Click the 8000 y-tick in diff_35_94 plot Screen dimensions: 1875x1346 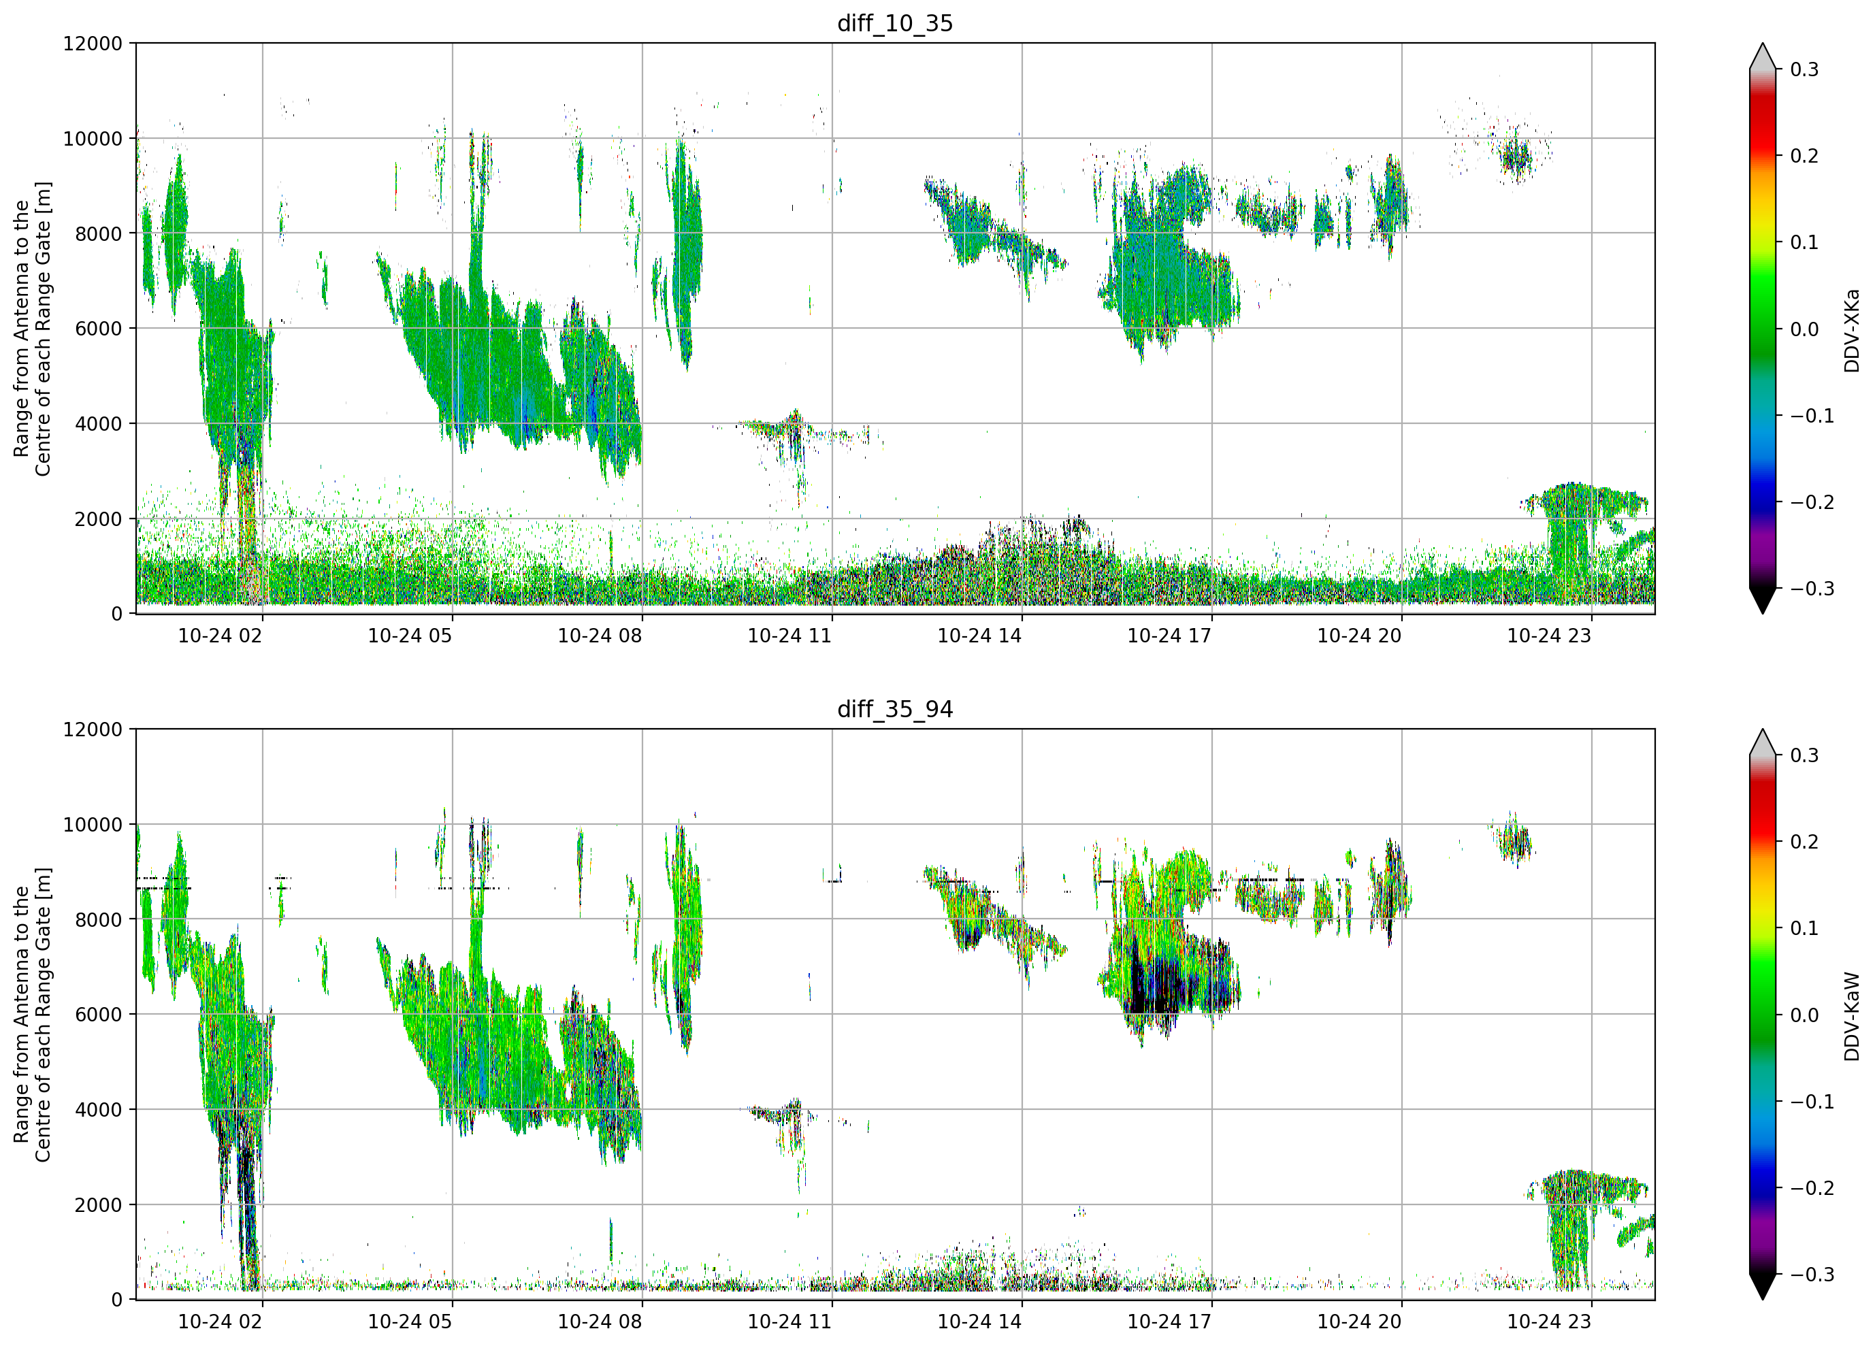[99, 919]
